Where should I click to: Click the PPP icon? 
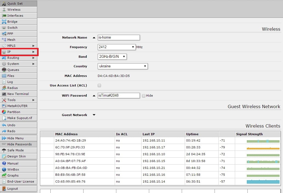[4, 34]
